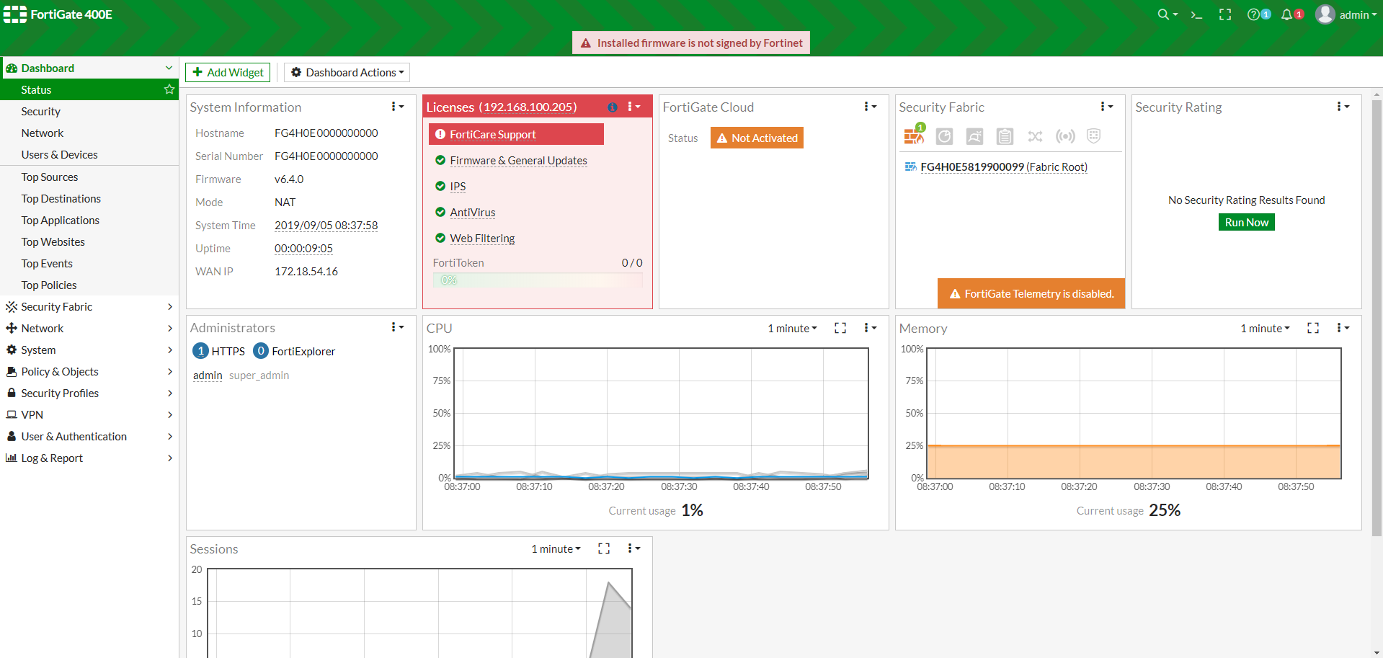1383x658 pixels.
Task: Select Top Applications in the sidebar
Action: click(61, 220)
